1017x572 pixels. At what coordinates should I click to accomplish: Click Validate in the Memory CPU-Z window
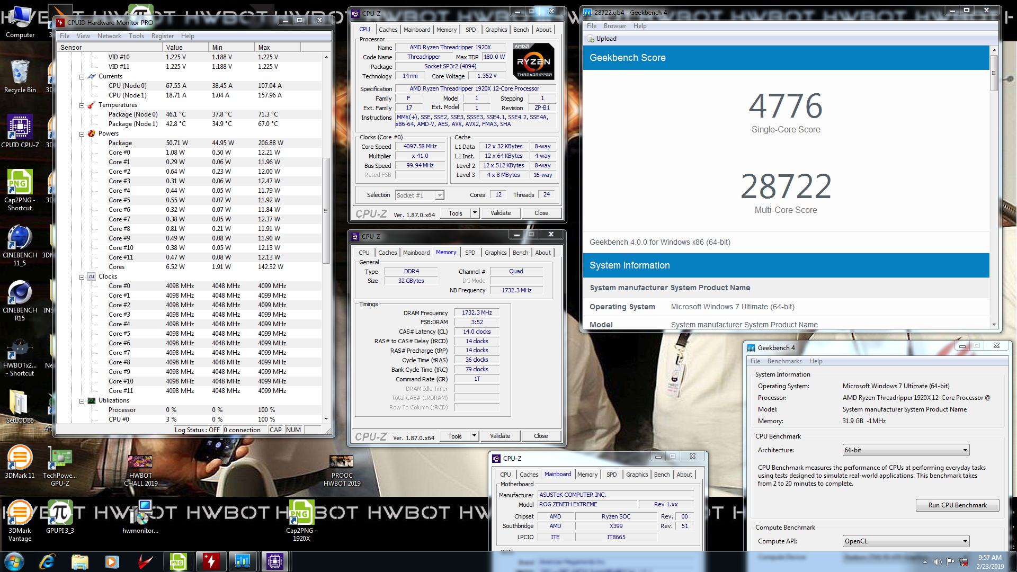[x=500, y=436]
